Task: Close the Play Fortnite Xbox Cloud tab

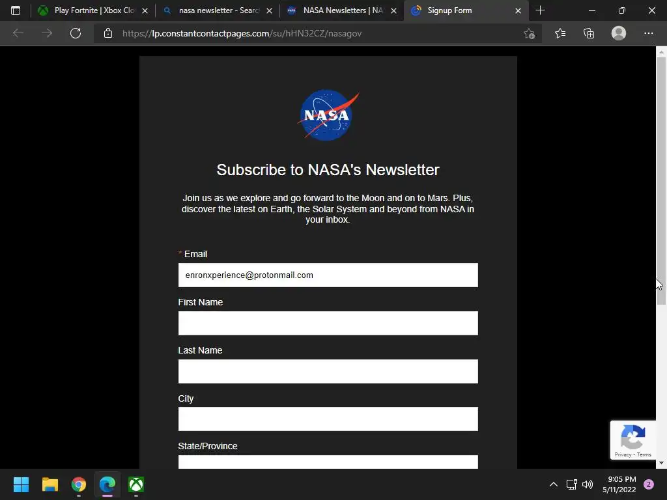Action: [x=145, y=10]
